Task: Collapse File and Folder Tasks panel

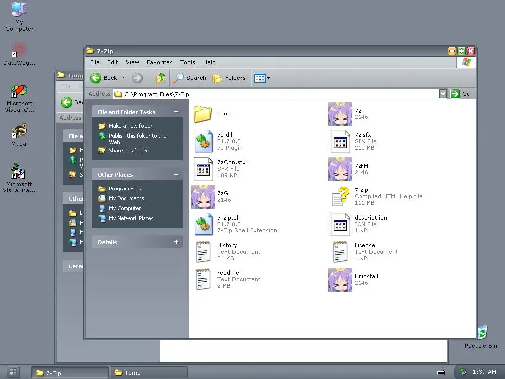Action: click(176, 112)
